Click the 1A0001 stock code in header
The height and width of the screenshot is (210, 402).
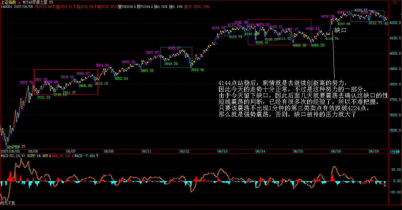(x=6, y=6)
